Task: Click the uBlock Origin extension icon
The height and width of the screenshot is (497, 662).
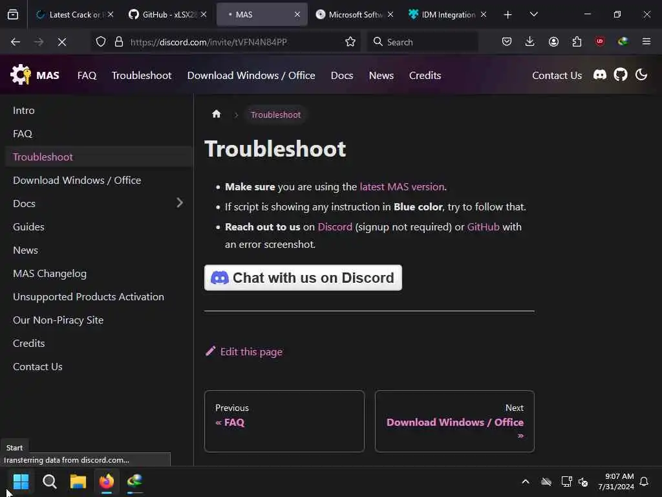Action: tap(599, 41)
